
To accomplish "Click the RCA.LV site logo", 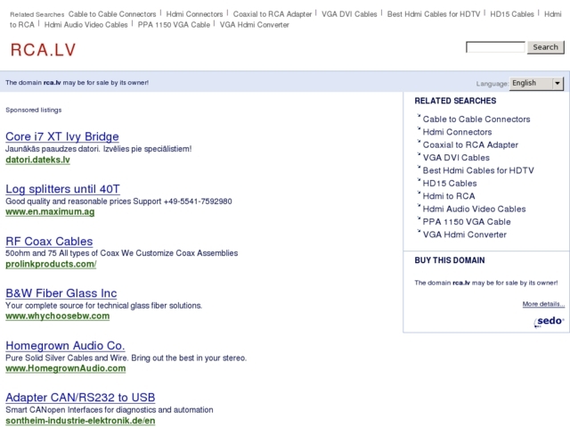I will [x=44, y=50].
